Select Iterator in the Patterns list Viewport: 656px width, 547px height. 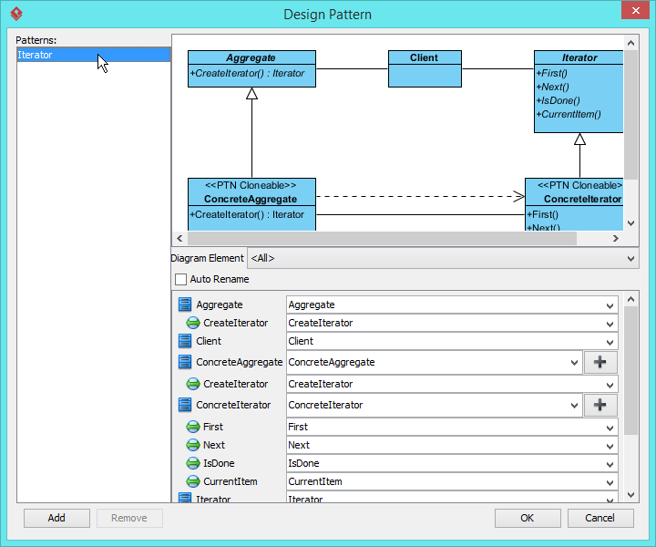click(x=93, y=55)
